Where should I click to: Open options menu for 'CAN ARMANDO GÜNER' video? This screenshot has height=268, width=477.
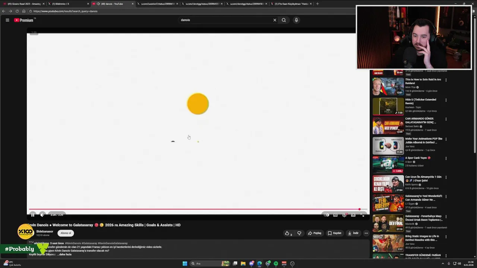(x=446, y=119)
